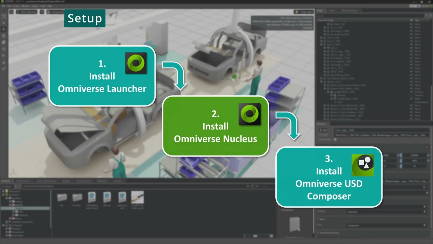Switch to the Content tab
The height and width of the screenshot is (244, 433).
point(5,181)
